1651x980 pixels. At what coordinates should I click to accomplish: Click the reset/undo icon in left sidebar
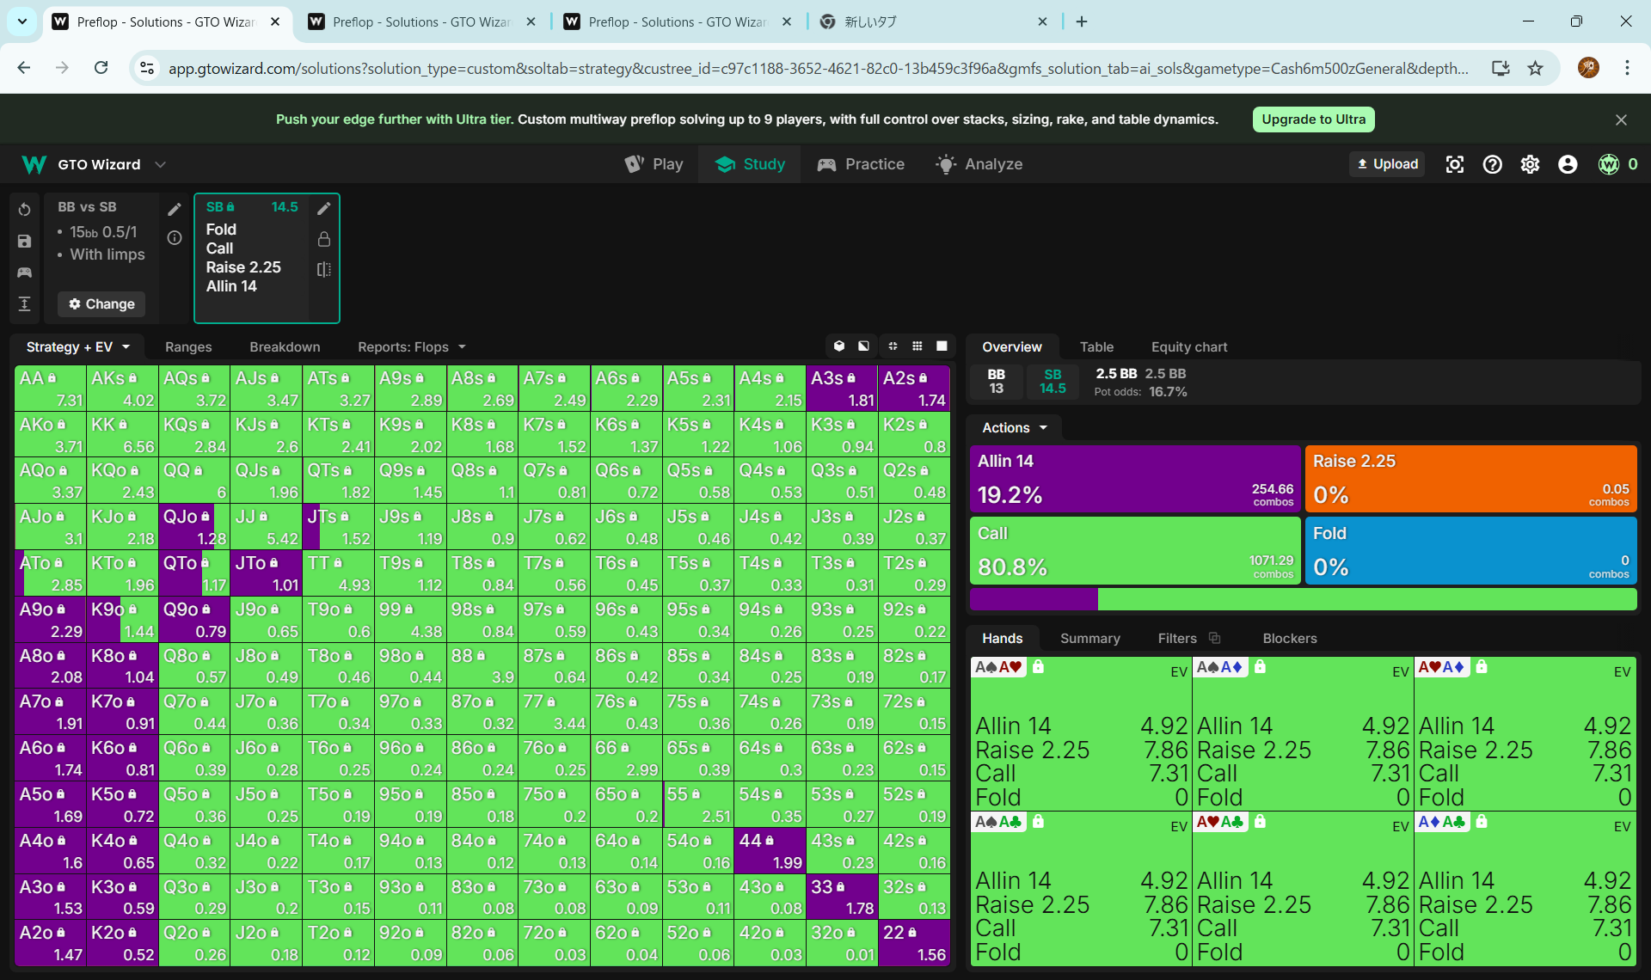click(x=24, y=210)
